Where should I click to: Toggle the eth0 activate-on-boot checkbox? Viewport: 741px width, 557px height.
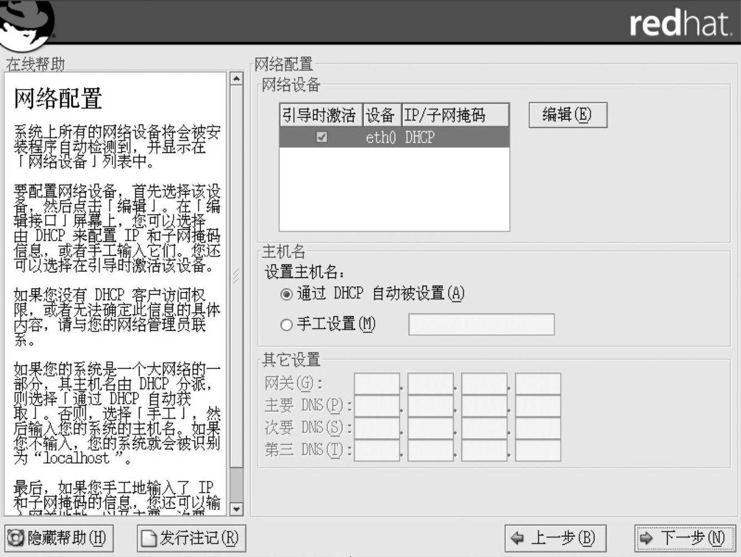321,137
